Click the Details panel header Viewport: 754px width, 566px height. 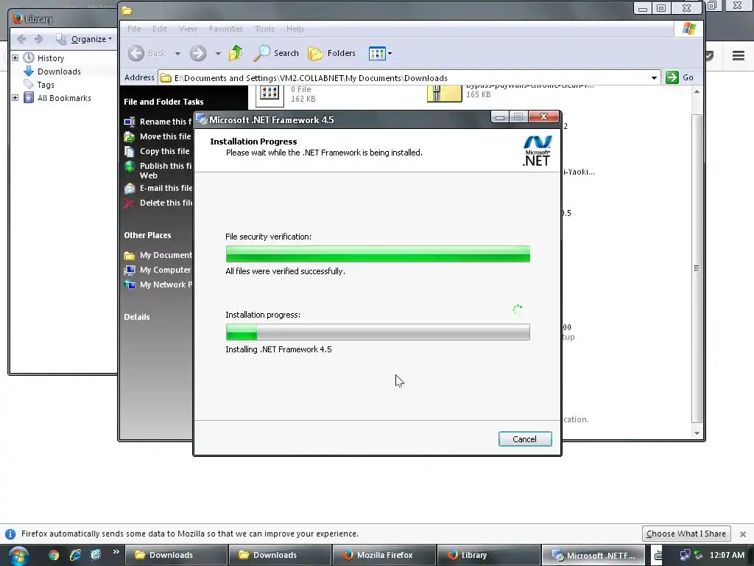pos(137,317)
